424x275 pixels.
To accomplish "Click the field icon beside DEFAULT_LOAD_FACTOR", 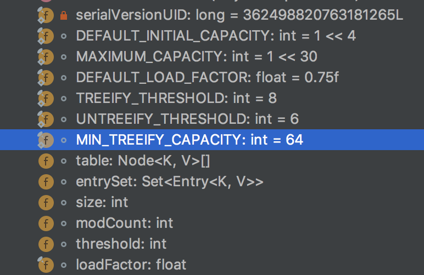I will click(x=46, y=78).
